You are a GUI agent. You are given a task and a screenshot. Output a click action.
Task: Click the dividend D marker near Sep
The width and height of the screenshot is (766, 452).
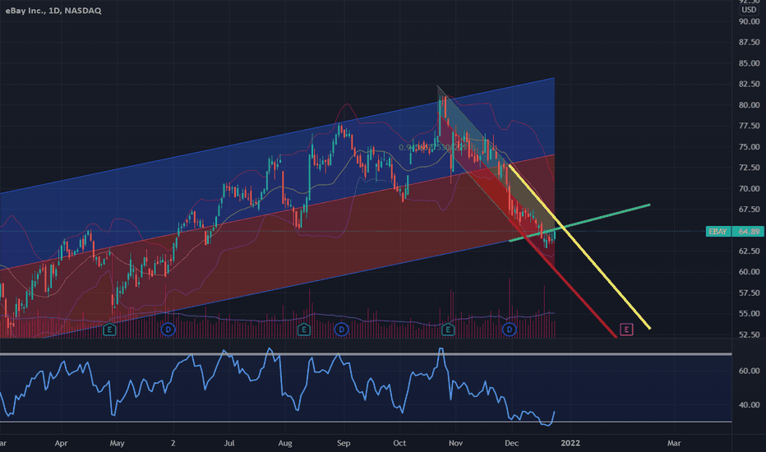[341, 330]
